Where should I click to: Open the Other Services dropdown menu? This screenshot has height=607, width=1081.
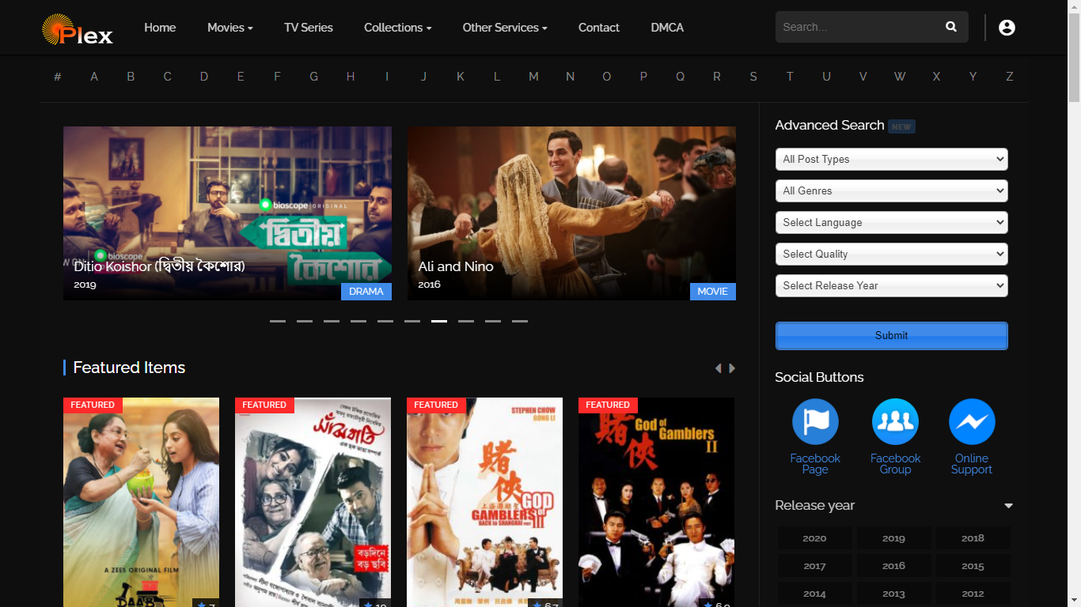coord(505,27)
